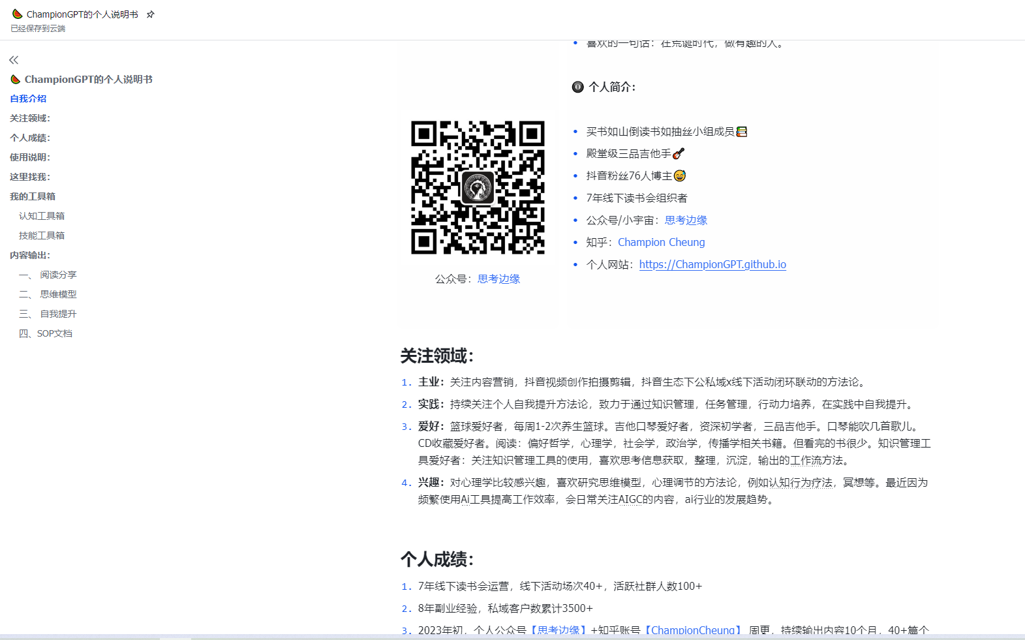1025x640 pixels.
Task: Click the 殿堂级三品吉他手 bullet
Action: point(635,153)
